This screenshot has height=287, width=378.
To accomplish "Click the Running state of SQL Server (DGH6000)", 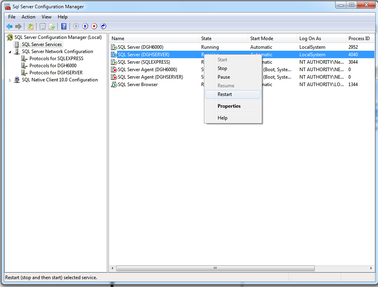I will click(x=210, y=47).
